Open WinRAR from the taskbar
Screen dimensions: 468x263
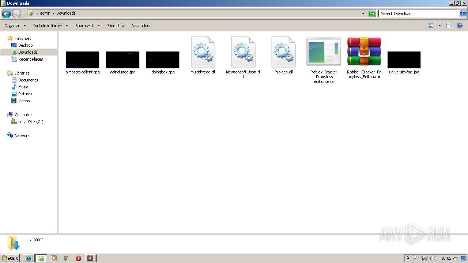click(90, 258)
